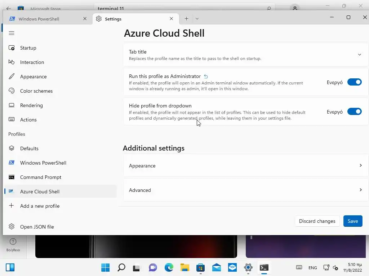Open Microsoft Store from taskbar
Viewport: 369px width, 276px height.
point(200,267)
